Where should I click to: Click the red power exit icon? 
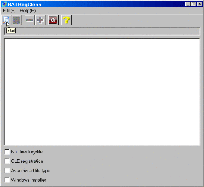[x=53, y=20]
